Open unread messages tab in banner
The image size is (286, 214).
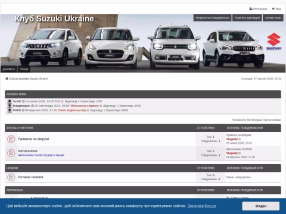tap(212, 18)
